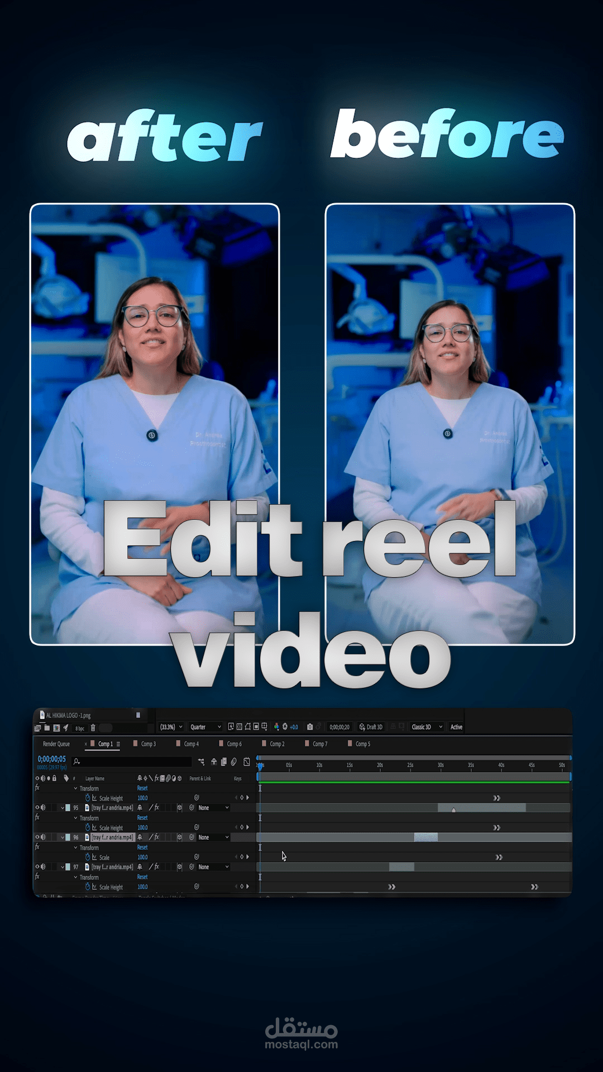
Task: Click the 30s mark on time ruler
Action: pos(441,765)
